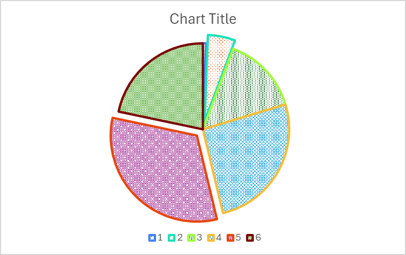The width and height of the screenshot is (406, 255).
Task: Select the light green legend marker for 3
Action: pos(192,238)
